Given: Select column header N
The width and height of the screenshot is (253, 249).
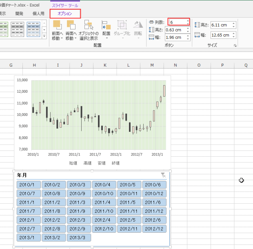Looking at the screenshot, I should click(x=175, y=65).
